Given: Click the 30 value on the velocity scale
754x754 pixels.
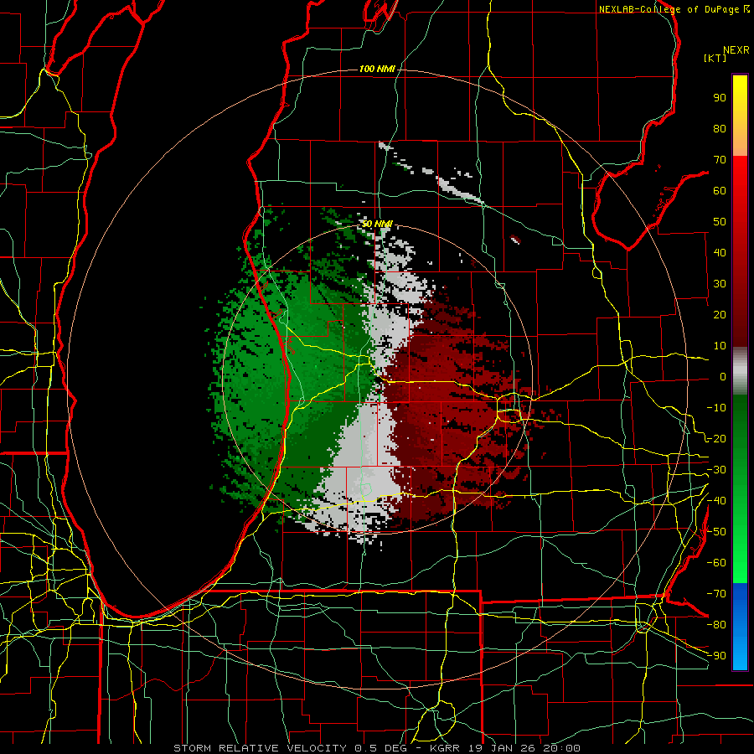Looking at the screenshot, I should coord(720,284).
